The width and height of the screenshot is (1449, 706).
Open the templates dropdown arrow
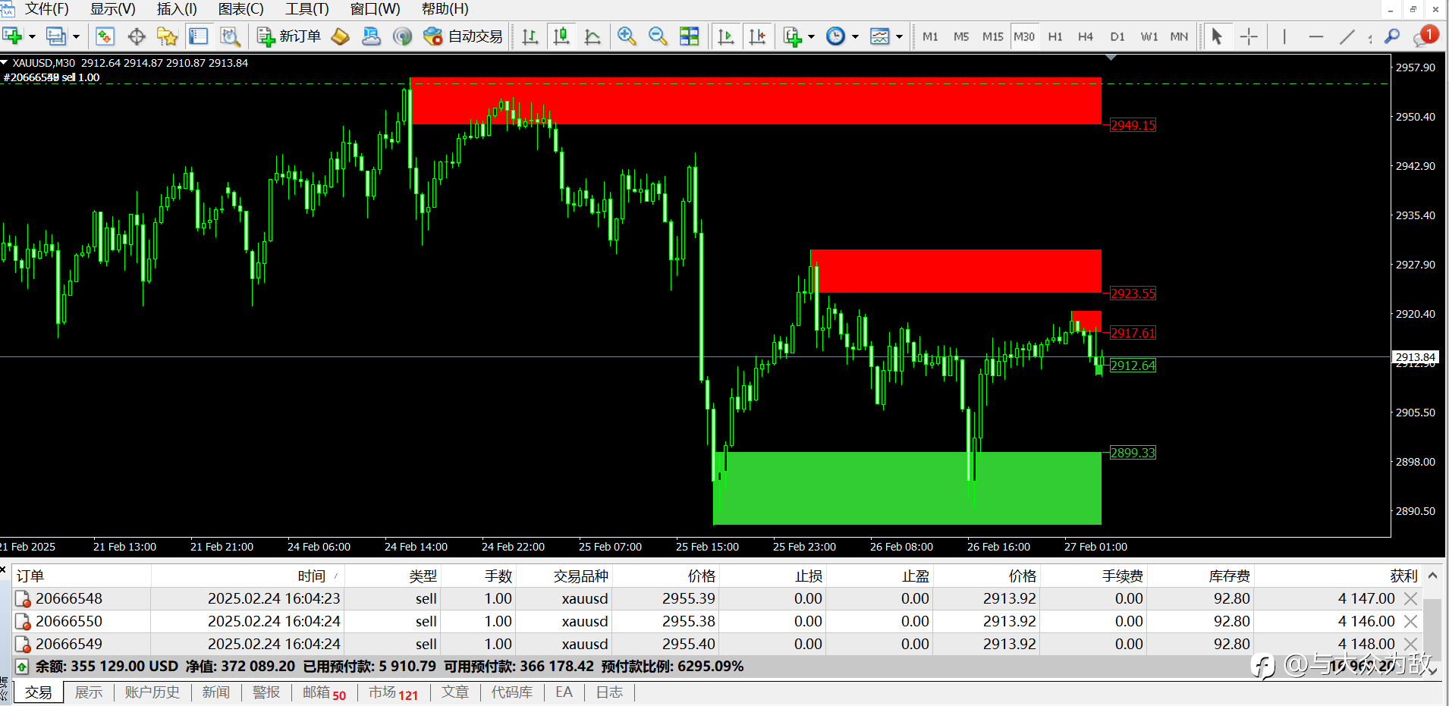[899, 36]
